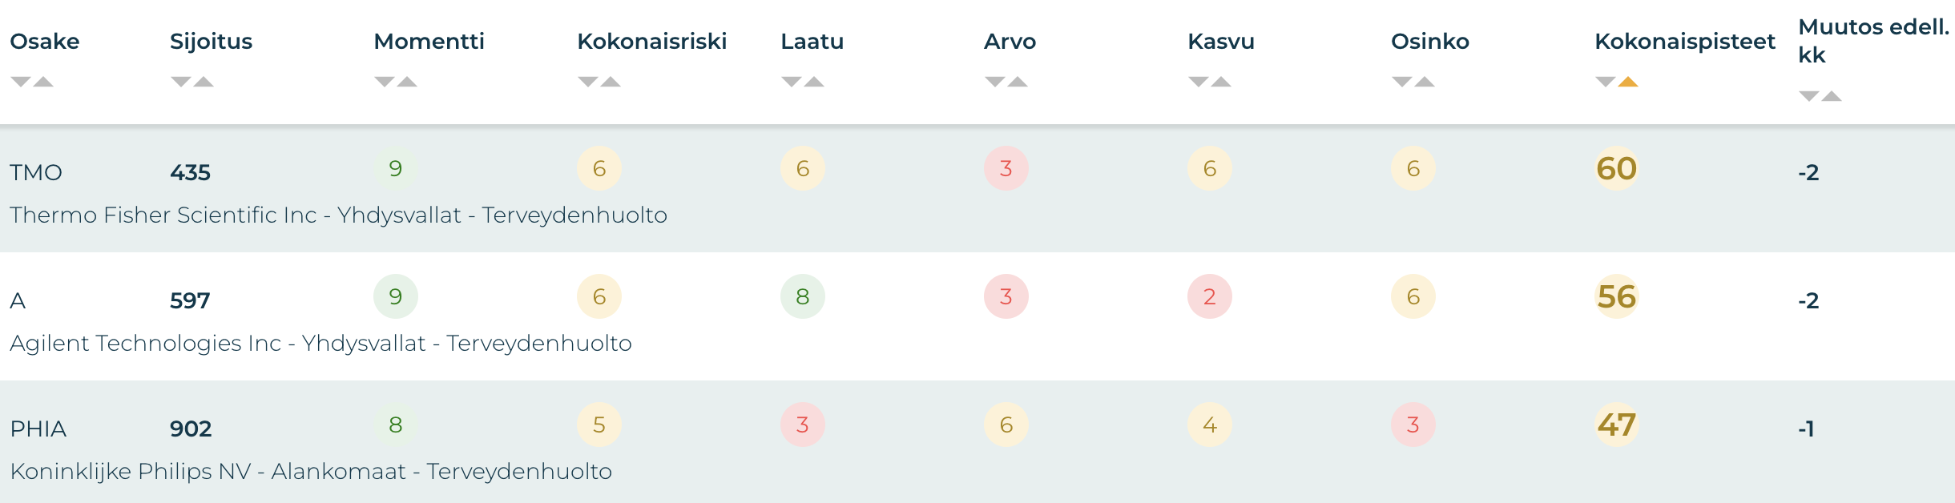Open Agilent Technologies Inc stock row
This screenshot has width=1955, height=503.
(320, 344)
